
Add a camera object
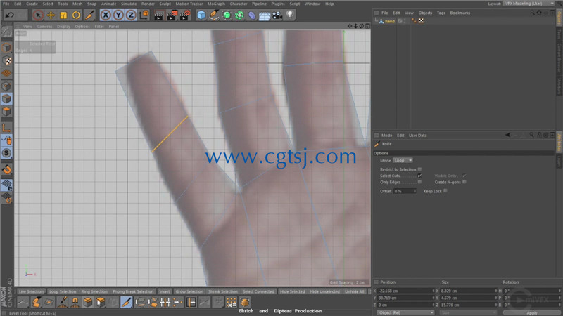coord(277,15)
